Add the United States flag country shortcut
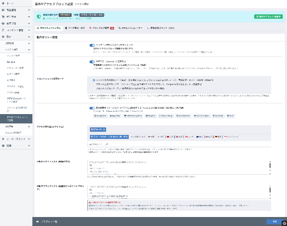The height and width of the screenshot is (226, 287). [151, 137]
